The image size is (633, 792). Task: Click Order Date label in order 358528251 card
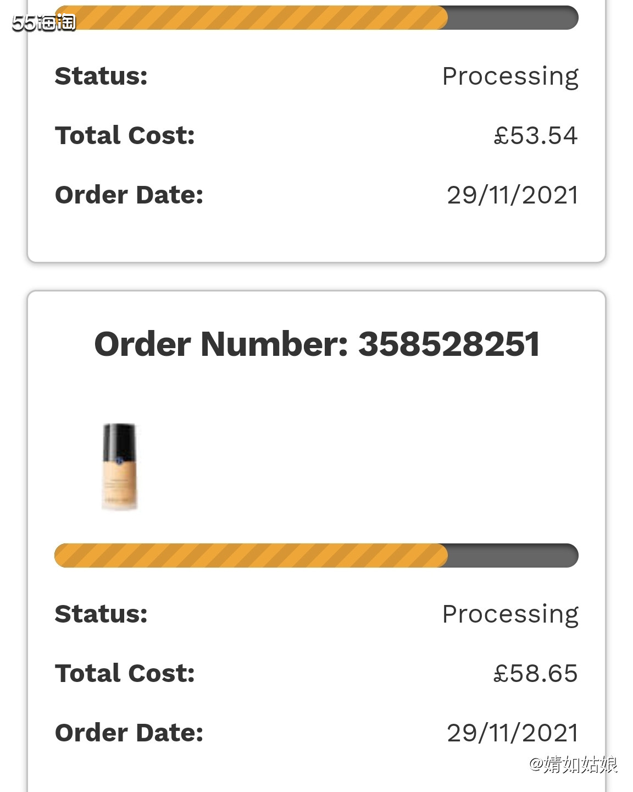(x=129, y=733)
